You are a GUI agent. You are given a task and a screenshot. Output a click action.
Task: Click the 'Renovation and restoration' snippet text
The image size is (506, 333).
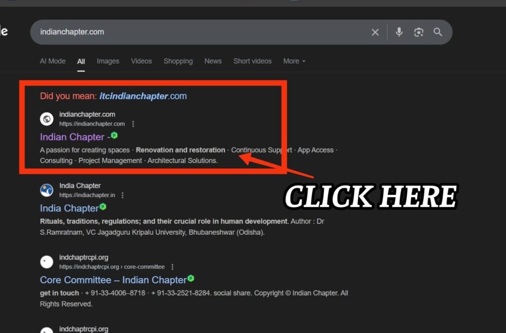pyautogui.click(x=180, y=150)
